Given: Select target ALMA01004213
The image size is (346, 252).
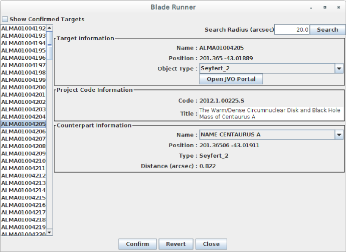Looking at the screenshot, I should coord(24,183).
